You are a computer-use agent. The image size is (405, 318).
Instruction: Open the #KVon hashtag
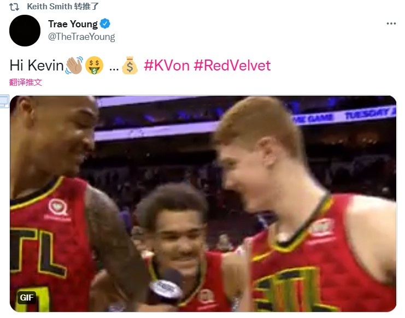[x=166, y=66]
